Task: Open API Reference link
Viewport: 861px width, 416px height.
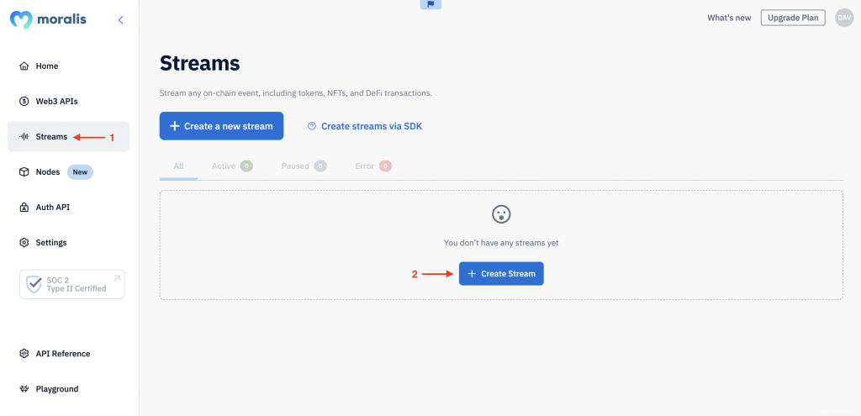Action: pyautogui.click(x=68, y=354)
